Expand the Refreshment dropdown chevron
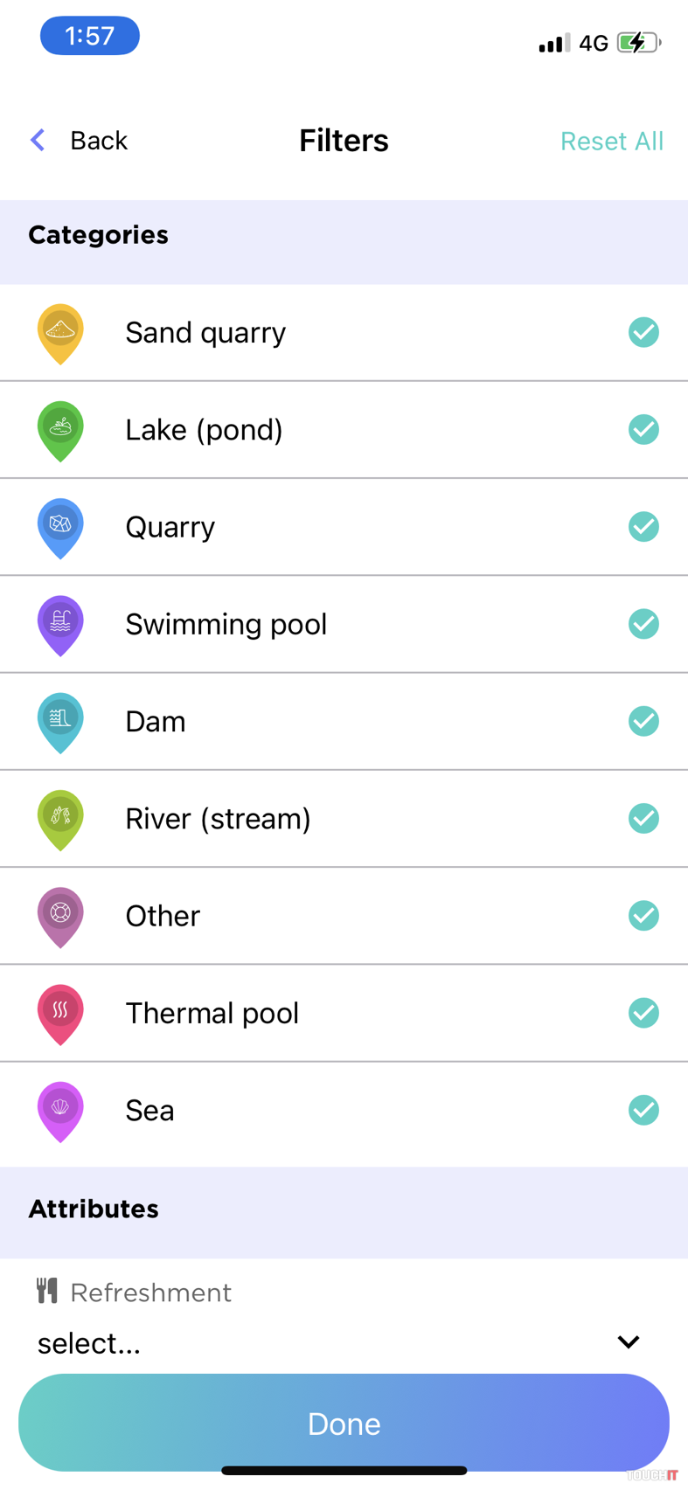688x1490 pixels. (x=628, y=1341)
